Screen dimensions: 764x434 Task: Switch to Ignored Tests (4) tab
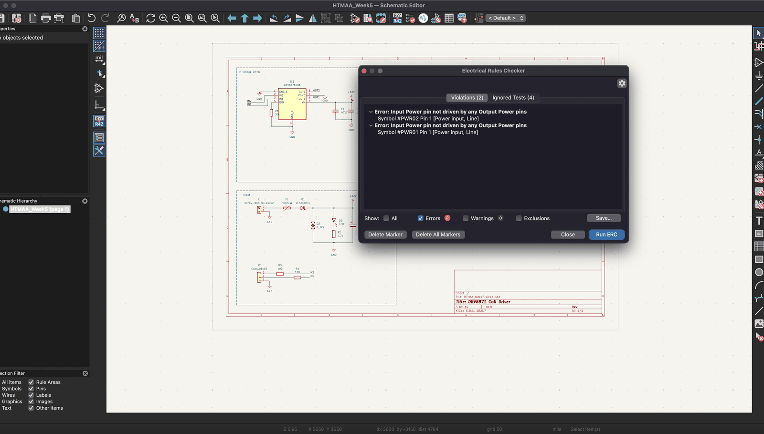click(513, 98)
